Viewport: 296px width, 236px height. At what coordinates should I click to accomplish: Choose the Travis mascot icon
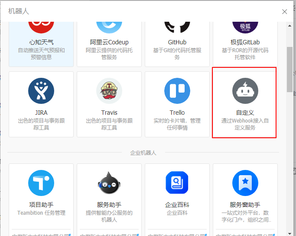pos(109,91)
